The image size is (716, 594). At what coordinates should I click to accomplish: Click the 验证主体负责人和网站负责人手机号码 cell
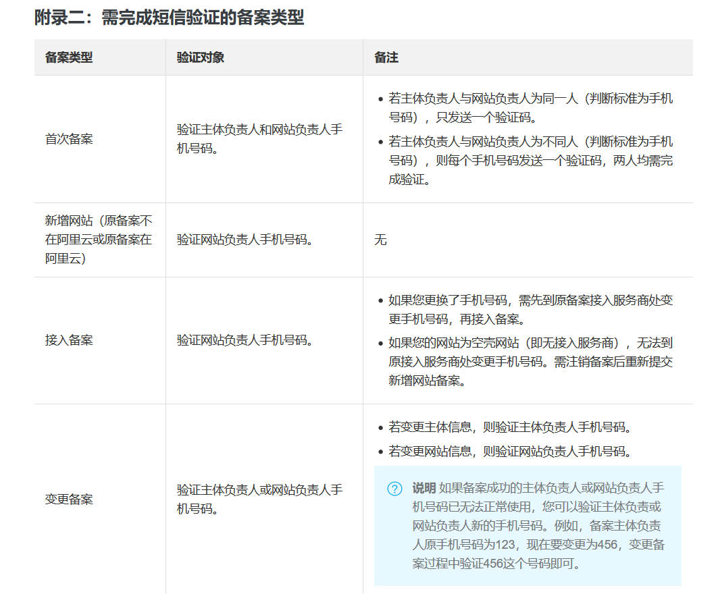point(259,138)
